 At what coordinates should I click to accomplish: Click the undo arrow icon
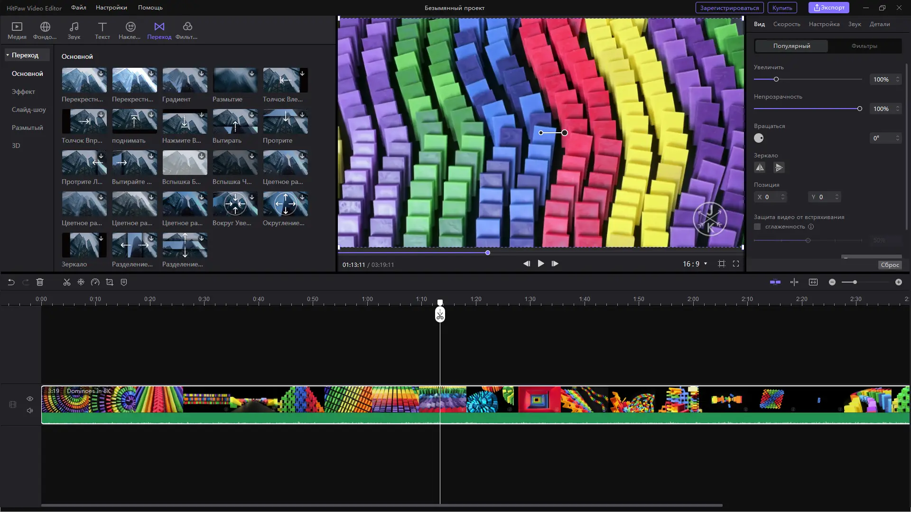click(11, 282)
